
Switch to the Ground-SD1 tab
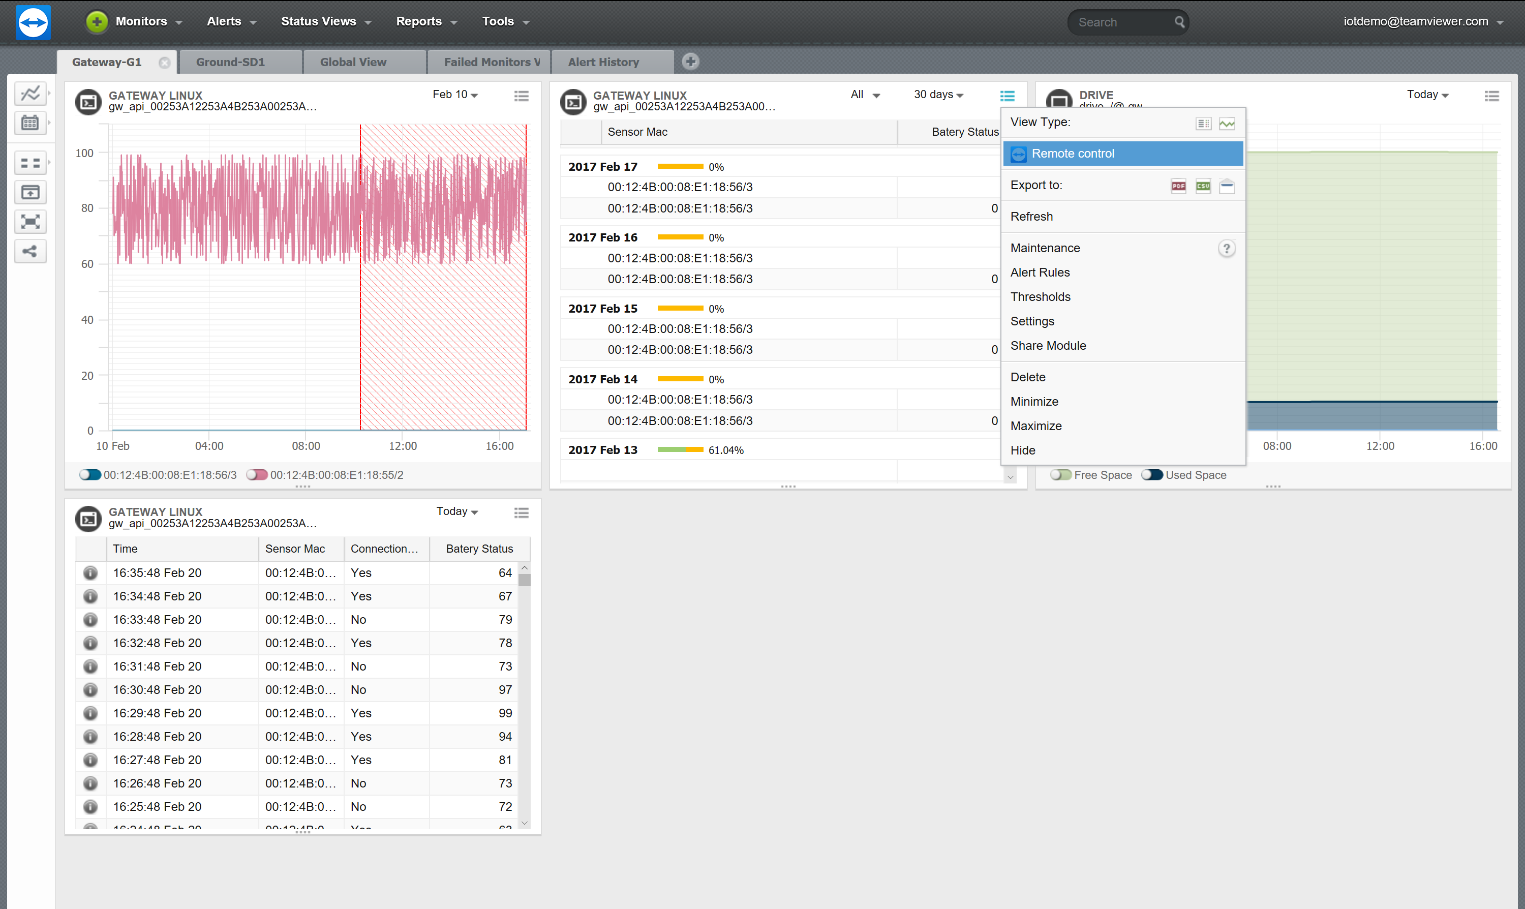point(230,62)
